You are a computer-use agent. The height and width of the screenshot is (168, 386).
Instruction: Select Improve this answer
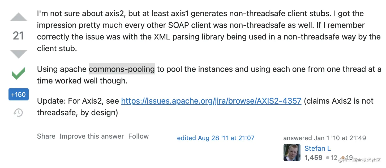pos(92,136)
